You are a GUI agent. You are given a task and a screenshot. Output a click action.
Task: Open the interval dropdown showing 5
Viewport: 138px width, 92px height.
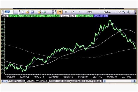pyautogui.click(x=83, y=12)
